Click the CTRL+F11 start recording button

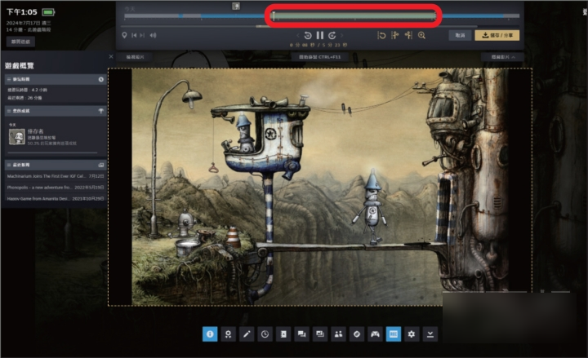pyautogui.click(x=319, y=57)
